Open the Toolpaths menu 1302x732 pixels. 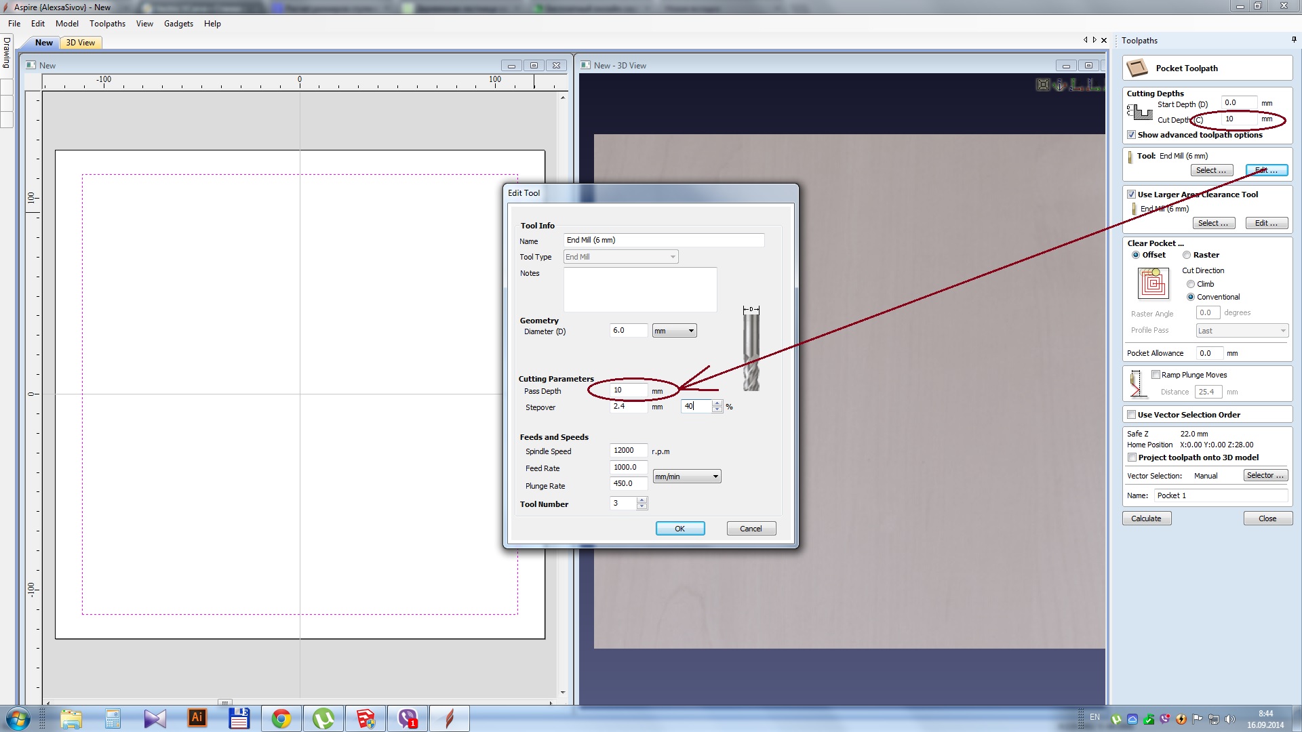(x=107, y=24)
